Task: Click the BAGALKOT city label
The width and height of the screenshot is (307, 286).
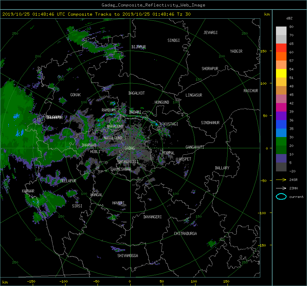Action: point(136,93)
